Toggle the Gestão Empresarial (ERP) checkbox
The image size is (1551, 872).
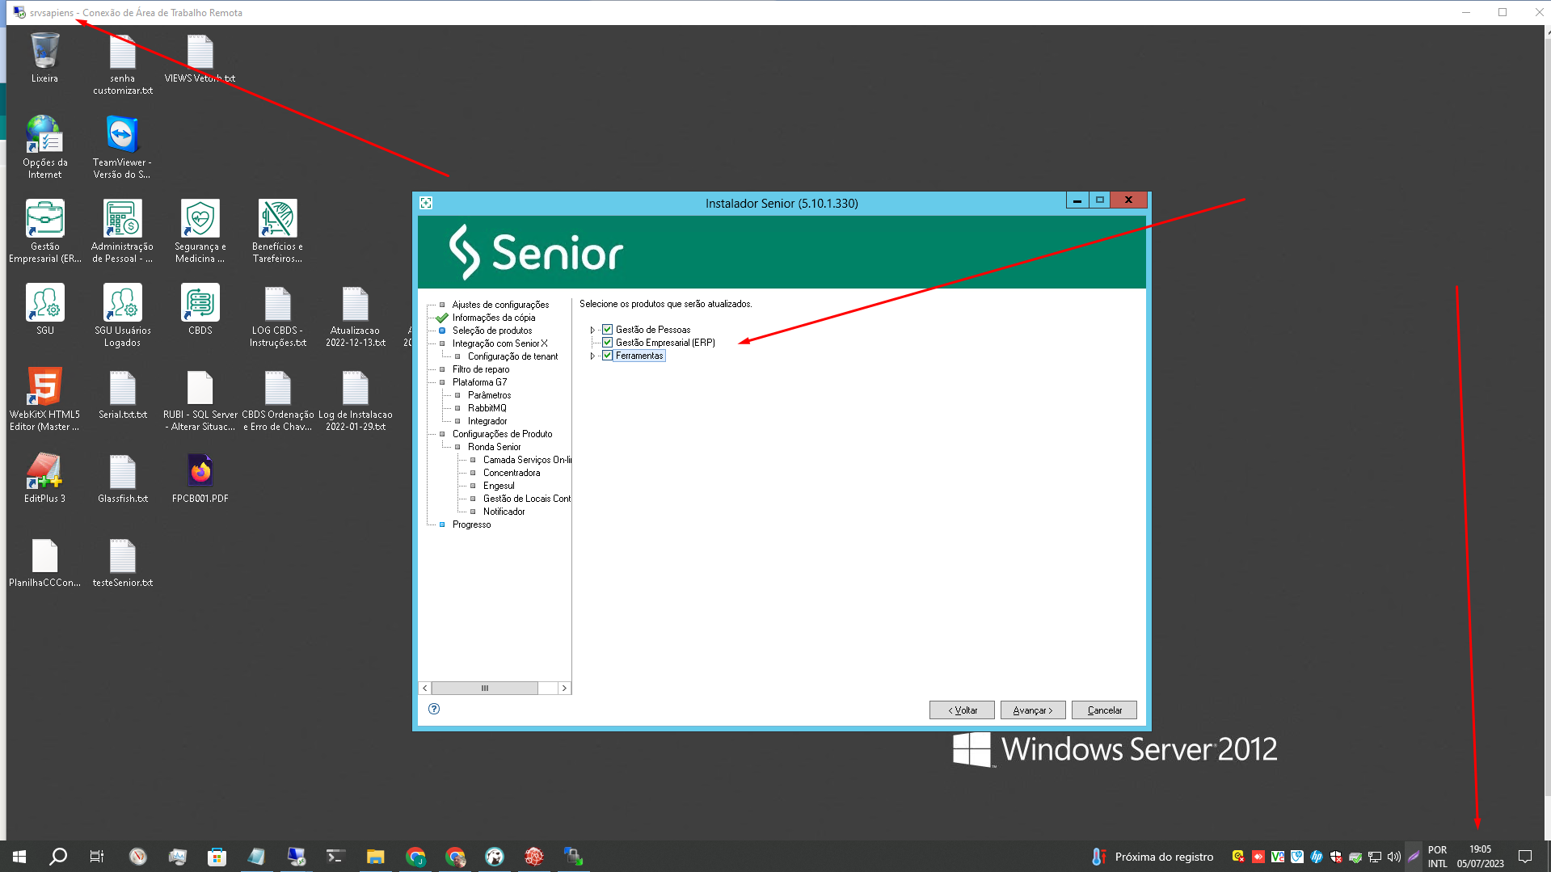(608, 343)
